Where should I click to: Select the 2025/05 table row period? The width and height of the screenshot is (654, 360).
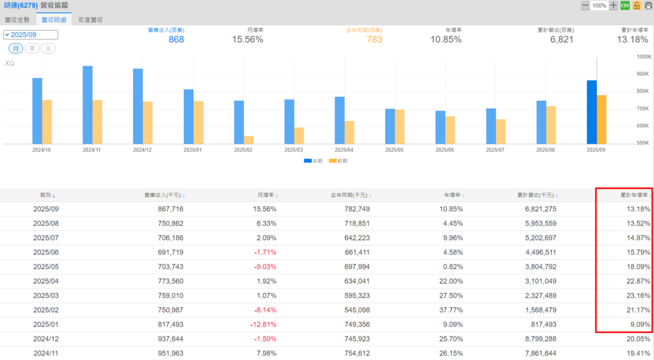coord(46,267)
